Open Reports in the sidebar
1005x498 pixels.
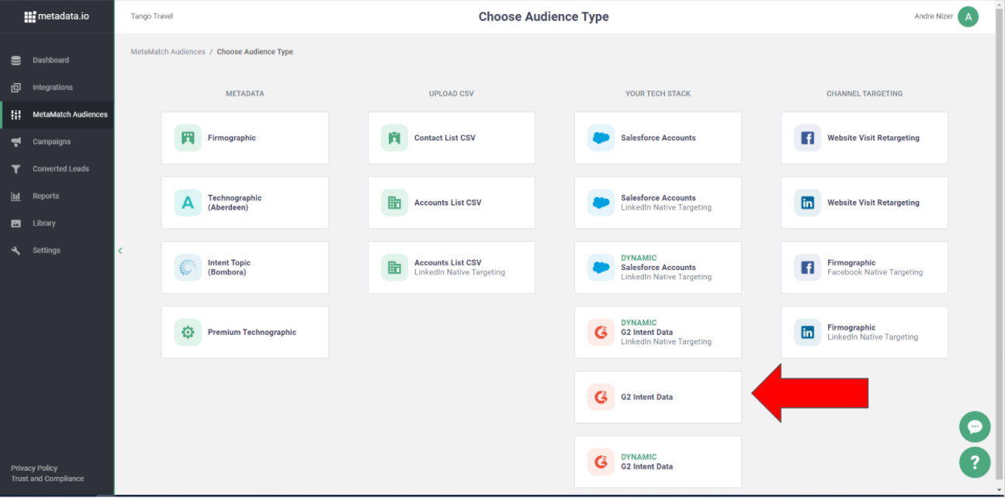[x=46, y=196]
